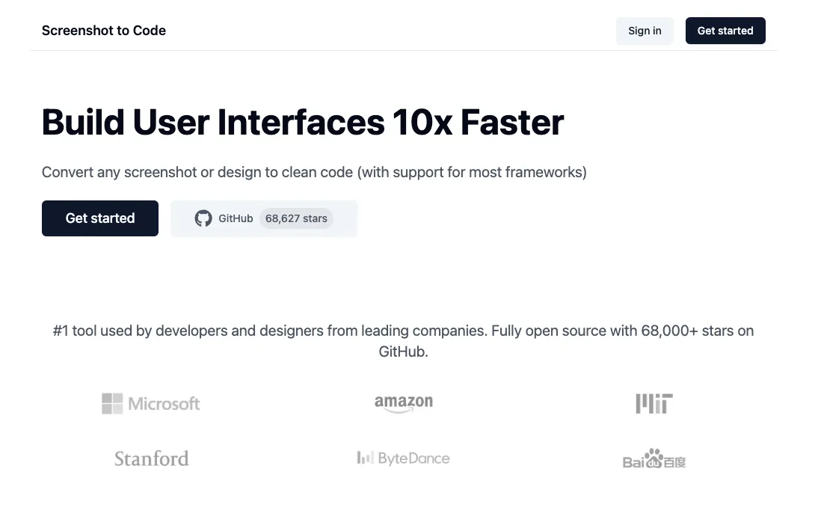The height and width of the screenshot is (513, 824).
Task: Click the ByteDance logo
Action: tap(403, 458)
